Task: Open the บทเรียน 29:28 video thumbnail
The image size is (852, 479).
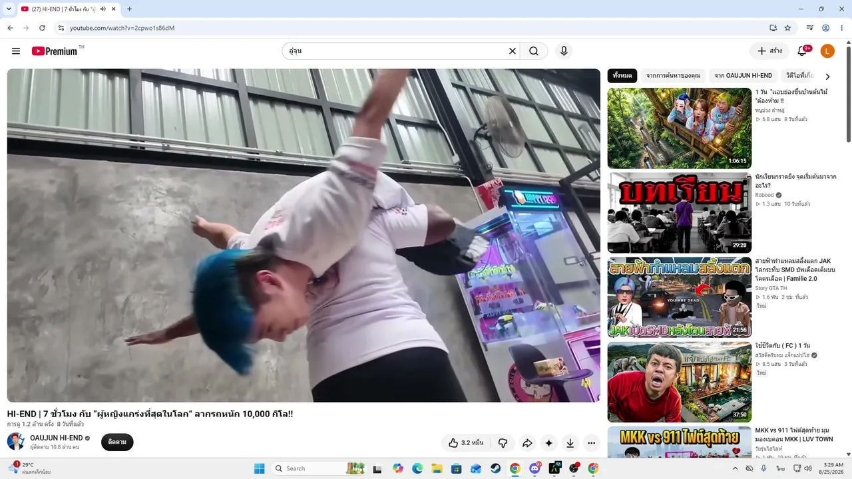Action: (680, 213)
